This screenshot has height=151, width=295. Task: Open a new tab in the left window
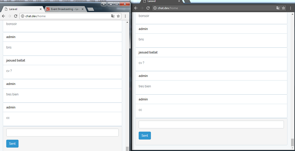(x=91, y=9)
